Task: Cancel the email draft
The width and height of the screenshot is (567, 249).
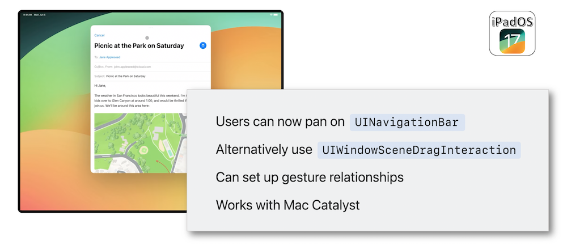Action: [x=99, y=35]
